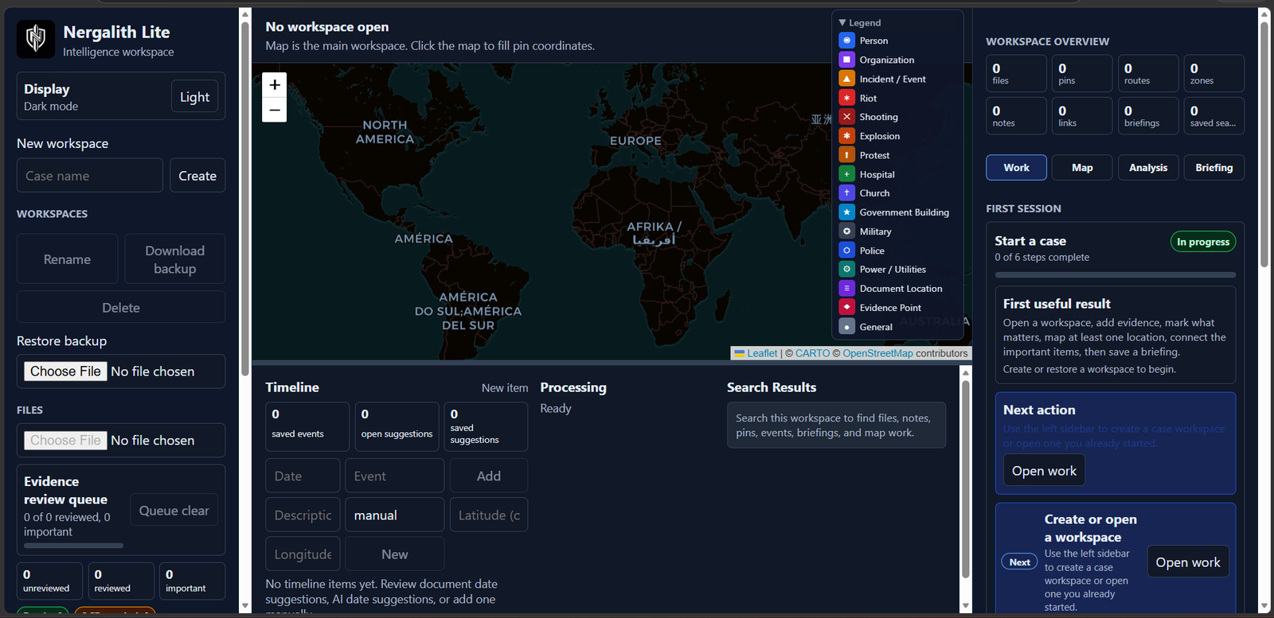Click Download backup button

click(x=175, y=259)
